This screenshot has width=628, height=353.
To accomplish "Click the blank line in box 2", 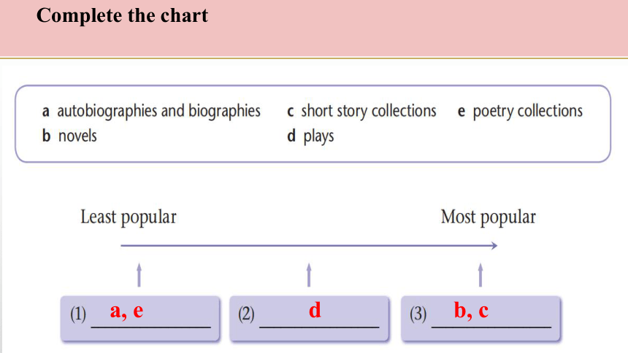I will tap(319, 327).
